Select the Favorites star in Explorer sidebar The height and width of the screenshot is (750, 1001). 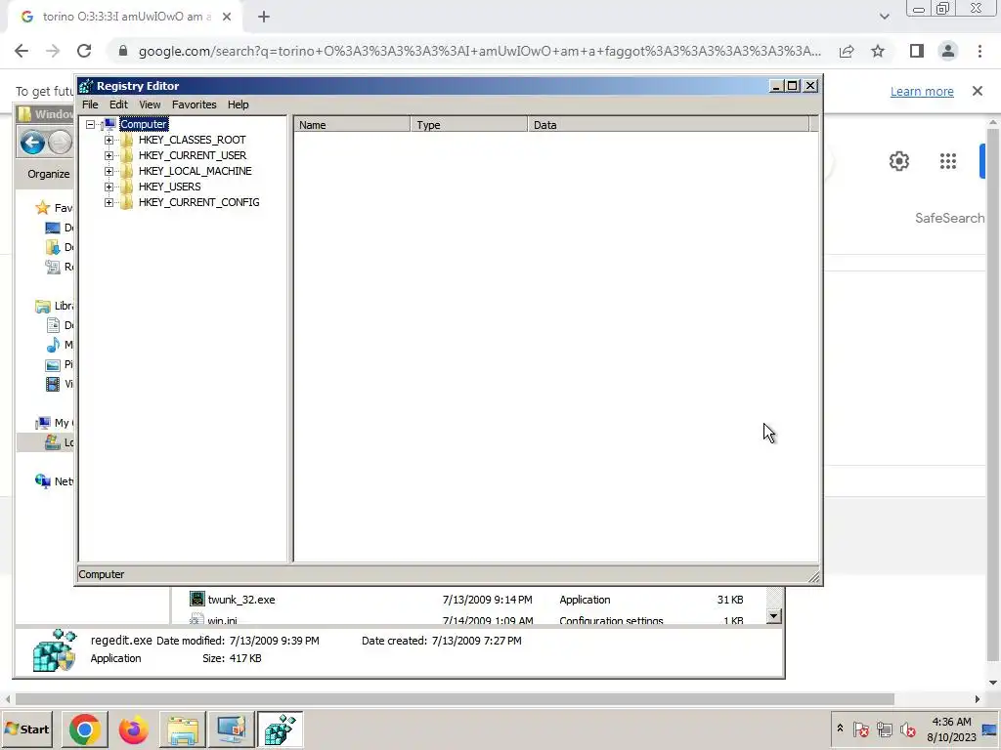[x=43, y=208]
